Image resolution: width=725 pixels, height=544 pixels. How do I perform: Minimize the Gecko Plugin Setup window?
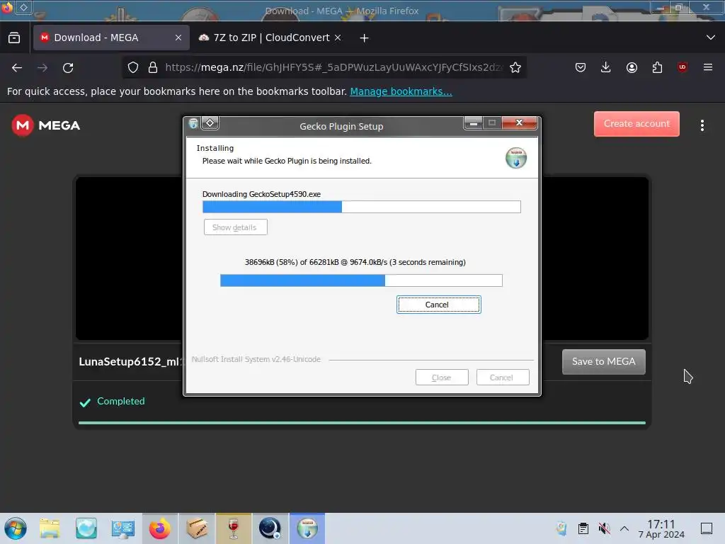(x=473, y=123)
